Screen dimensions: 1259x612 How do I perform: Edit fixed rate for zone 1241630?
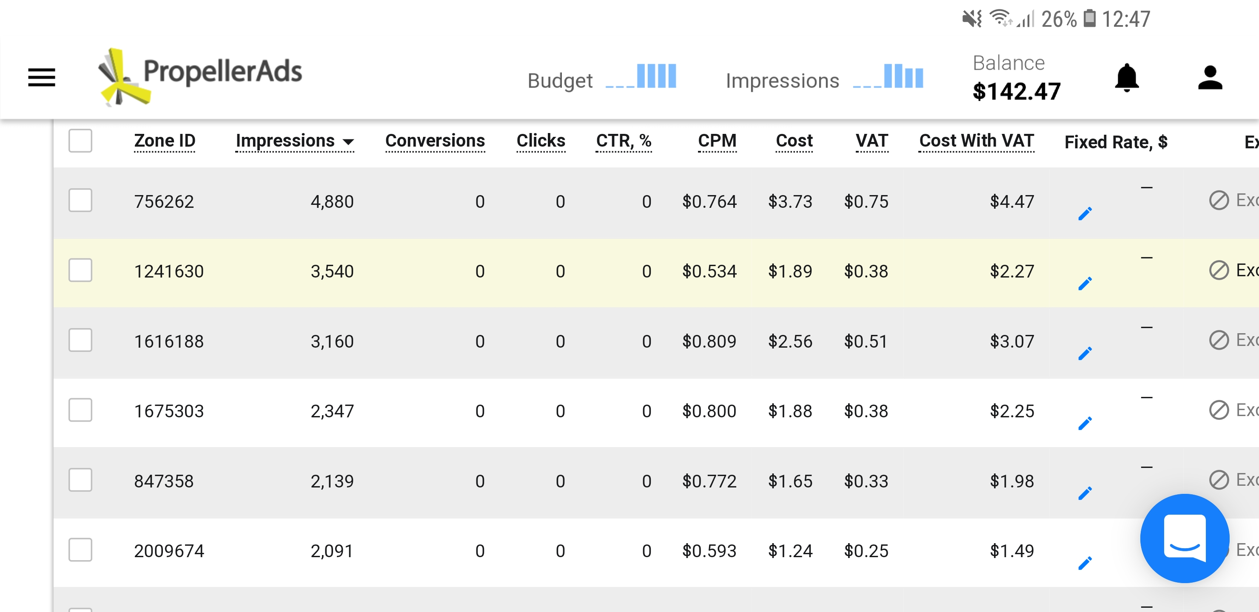click(x=1085, y=284)
